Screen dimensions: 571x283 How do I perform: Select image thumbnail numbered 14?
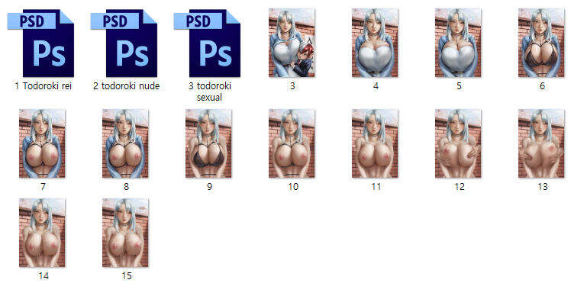click(42, 233)
